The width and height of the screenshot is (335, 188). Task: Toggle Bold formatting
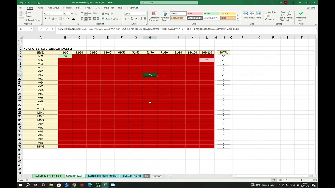click(46, 19)
